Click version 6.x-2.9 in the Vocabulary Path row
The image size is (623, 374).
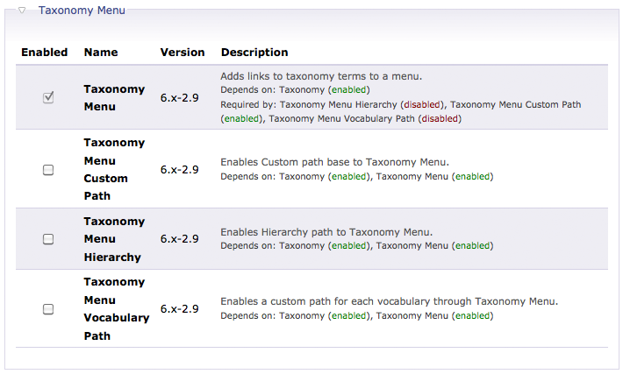[179, 309]
